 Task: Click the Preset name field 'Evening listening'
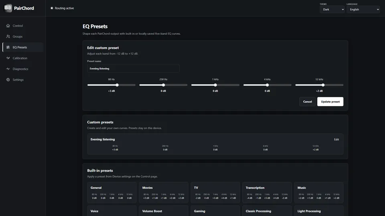[133, 68]
